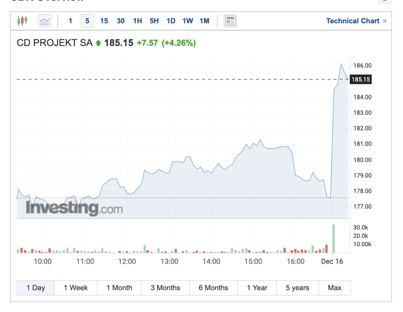Switch to candlestick chart view
The image size is (403, 312).
pyautogui.click(x=22, y=20)
